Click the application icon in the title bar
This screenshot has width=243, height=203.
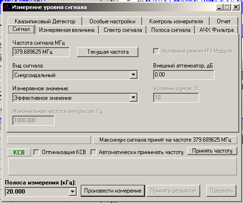pyautogui.click(x=7, y=7)
